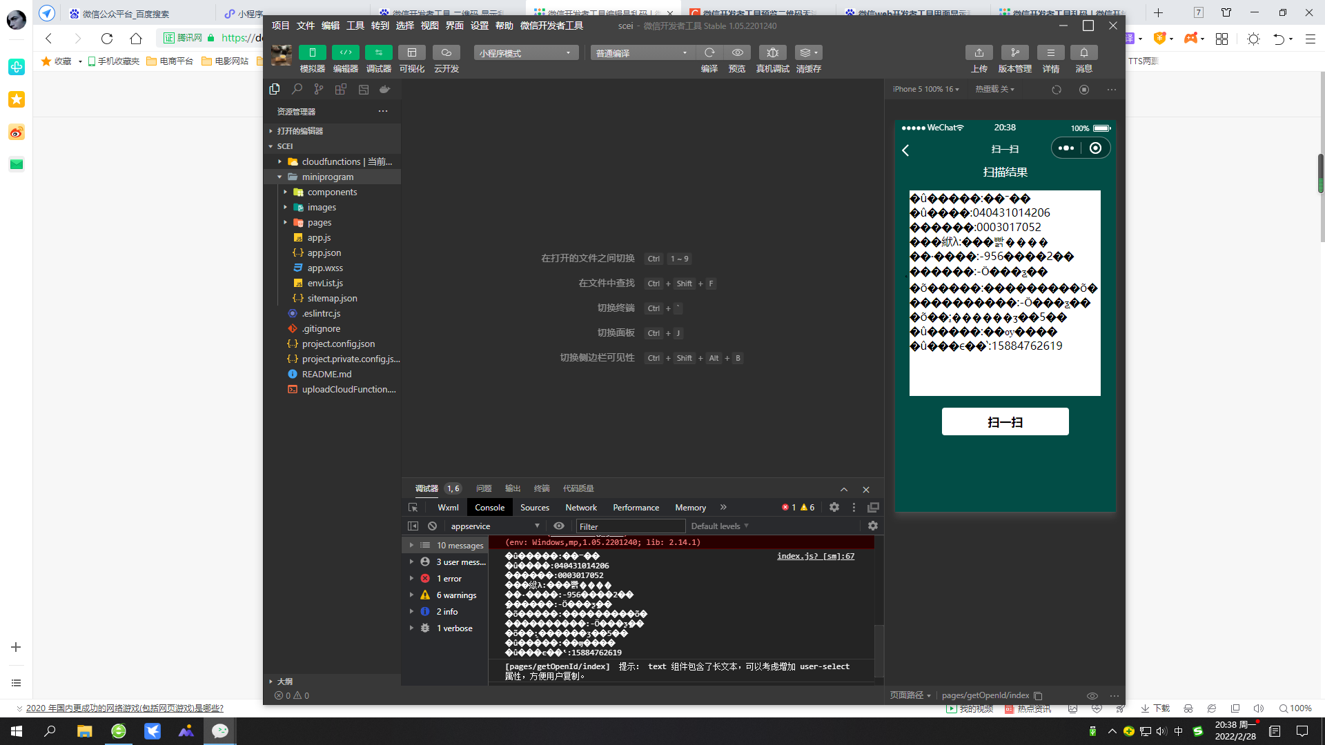Open version management icon
1325x745 pixels.
click(1014, 53)
